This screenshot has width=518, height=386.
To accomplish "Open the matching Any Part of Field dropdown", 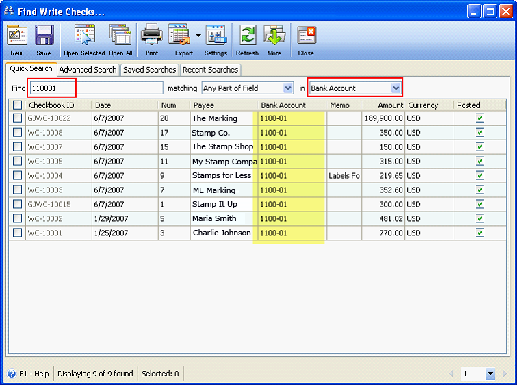I will [288, 88].
